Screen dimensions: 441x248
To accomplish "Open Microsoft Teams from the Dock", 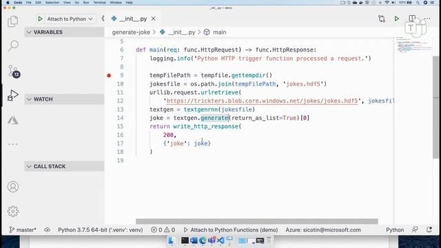I will 212,240.
